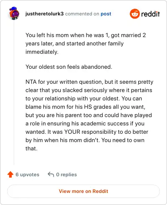Click the final word "that." of comment
The height and width of the screenshot is (205, 167).
click(31, 148)
